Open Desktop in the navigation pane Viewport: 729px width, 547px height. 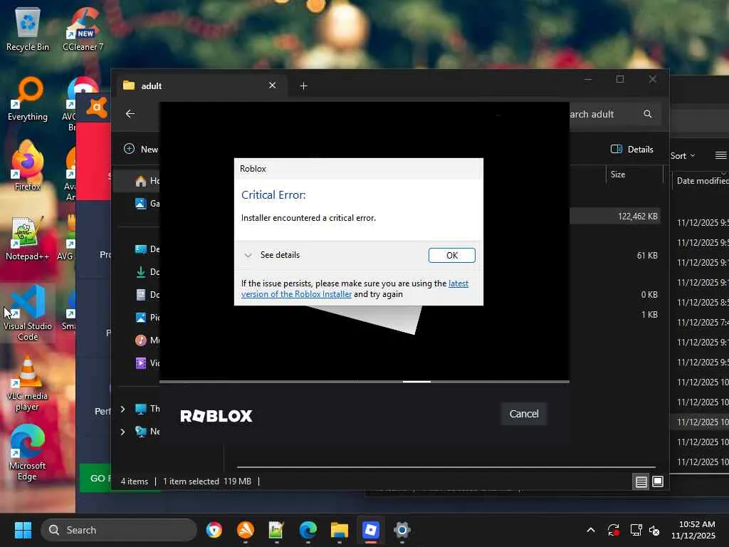(147, 249)
